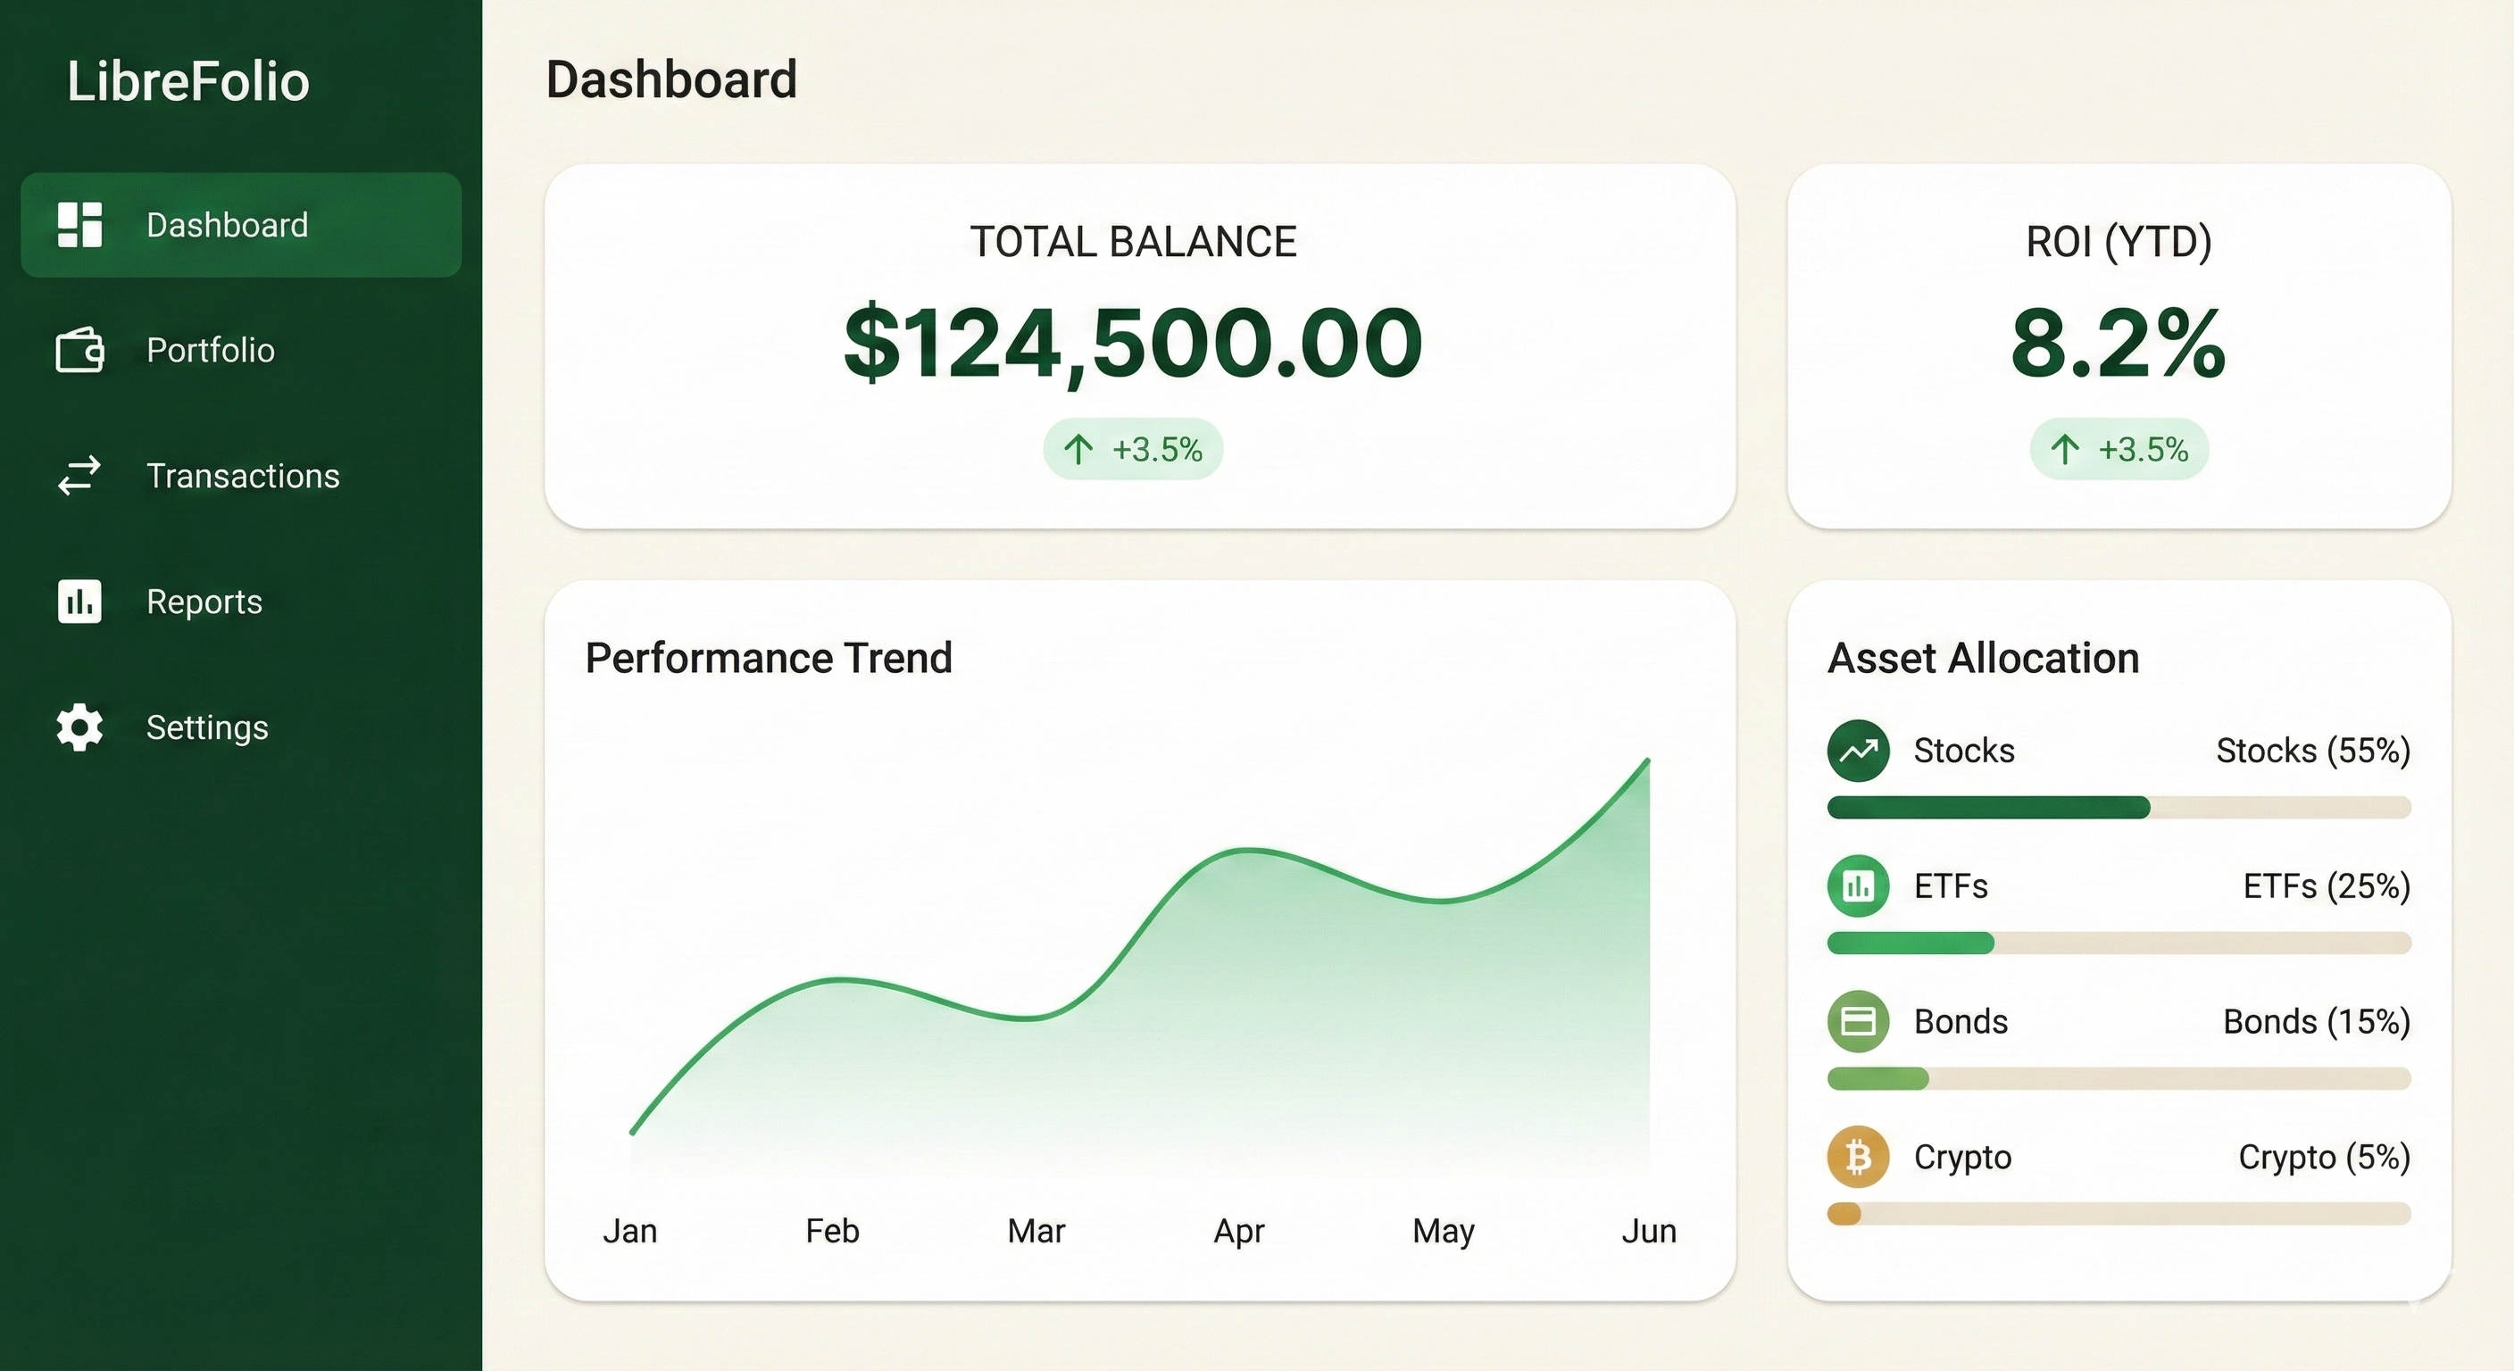
Task: Go to the Transactions page
Action: click(241, 475)
